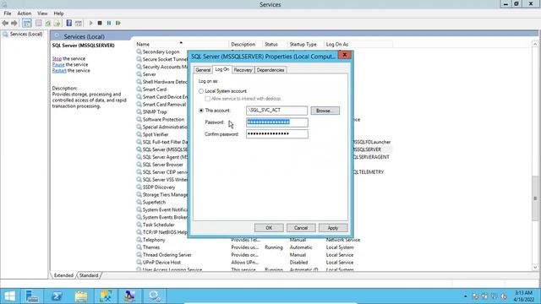Switch to the Extended view tab
The width and height of the screenshot is (541, 304).
[x=63, y=275]
